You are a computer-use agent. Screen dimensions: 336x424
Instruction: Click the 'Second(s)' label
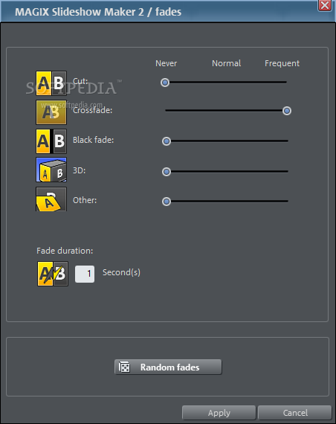[121, 272]
